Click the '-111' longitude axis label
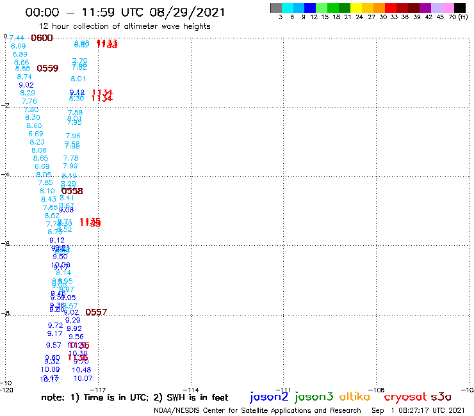 [284, 390]
